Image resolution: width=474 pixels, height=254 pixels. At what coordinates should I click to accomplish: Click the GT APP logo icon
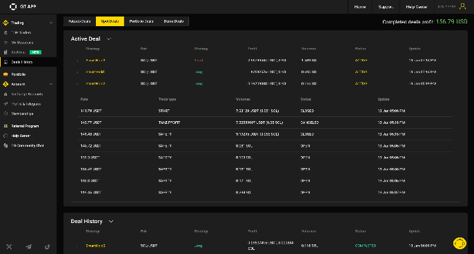point(13,7)
